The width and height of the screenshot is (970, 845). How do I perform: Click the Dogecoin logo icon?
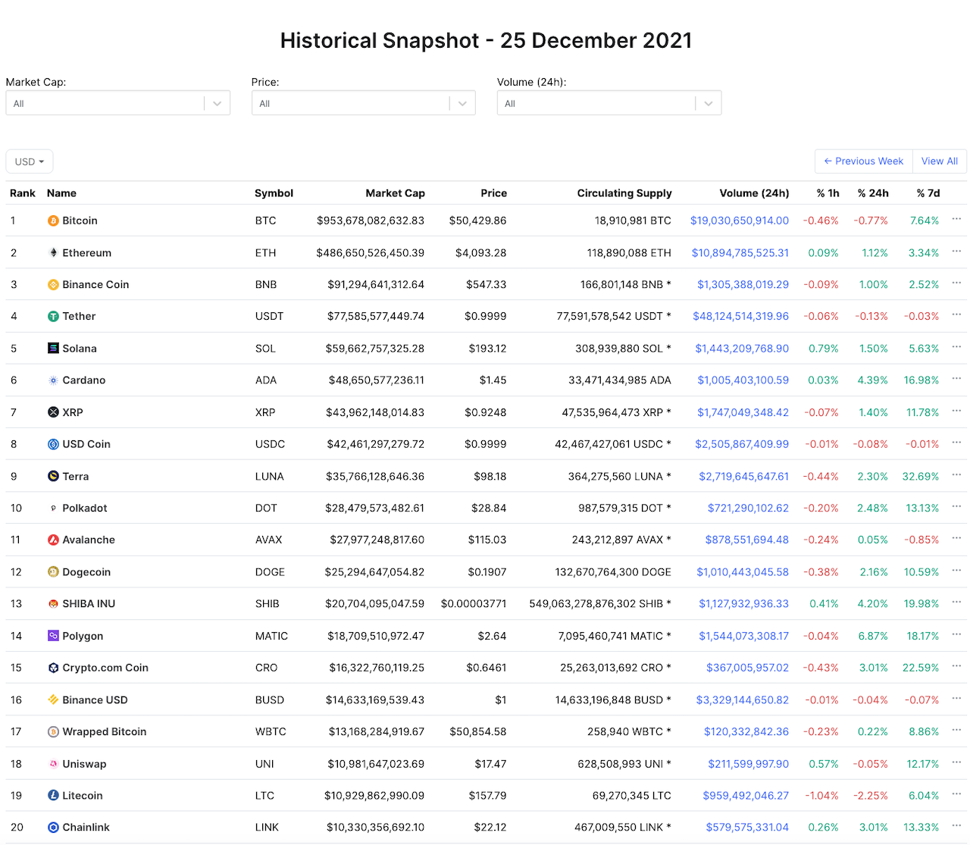pos(53,572)
